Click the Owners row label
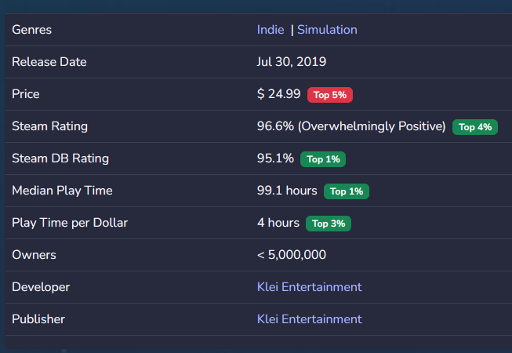This screenshot has height=353, width=512. (x=34, y=255)
